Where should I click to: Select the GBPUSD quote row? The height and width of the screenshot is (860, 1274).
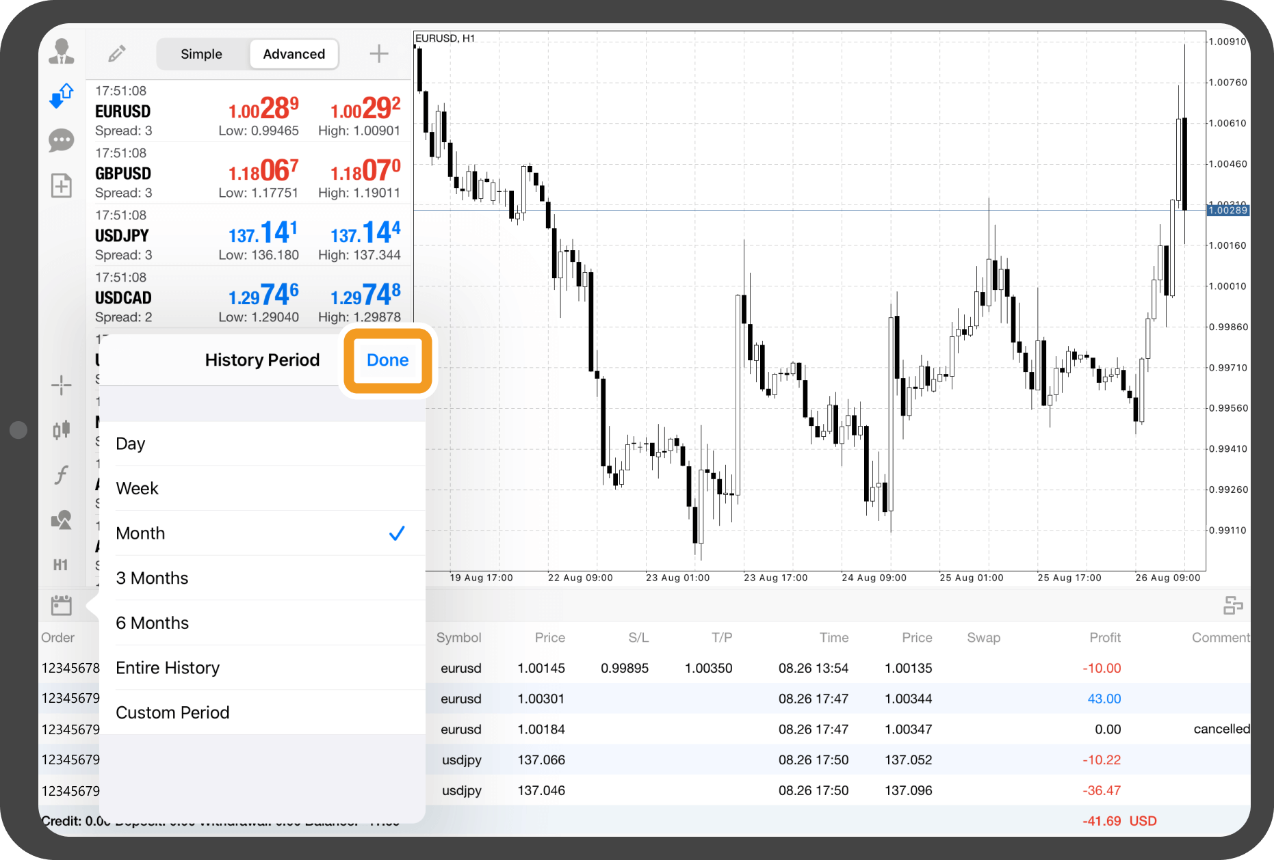pyautogui.click(x=248, y=173)
